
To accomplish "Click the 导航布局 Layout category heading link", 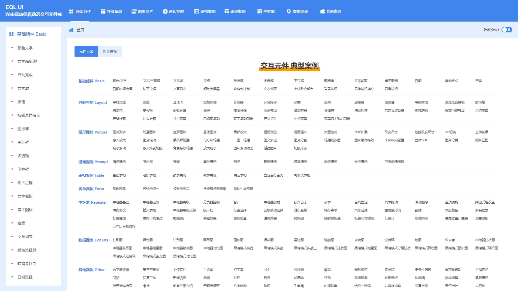I will point(93,103).
